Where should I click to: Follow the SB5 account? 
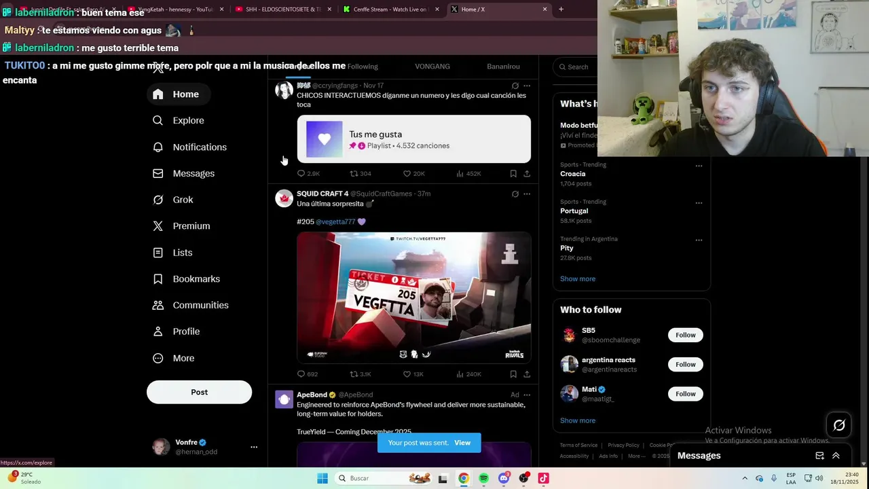686,335
